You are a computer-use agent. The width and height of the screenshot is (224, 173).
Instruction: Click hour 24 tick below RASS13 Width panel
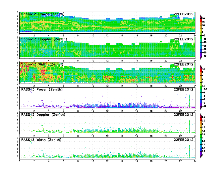click(x=195, y=161)
